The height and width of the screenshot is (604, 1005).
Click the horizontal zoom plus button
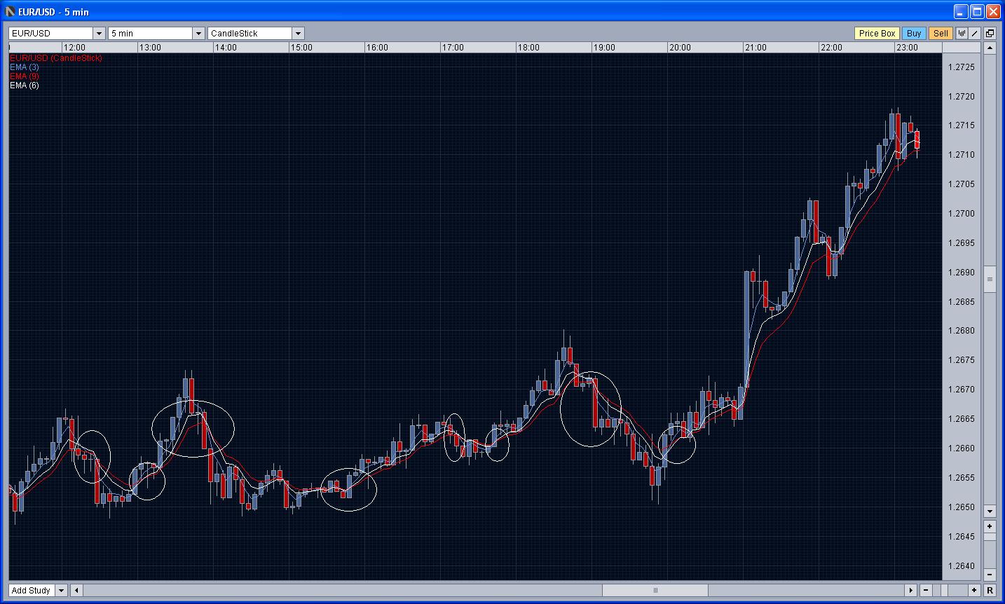pyautogui.click(x=974, y=591)
